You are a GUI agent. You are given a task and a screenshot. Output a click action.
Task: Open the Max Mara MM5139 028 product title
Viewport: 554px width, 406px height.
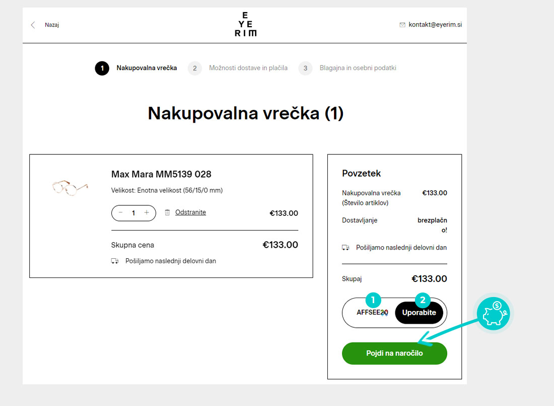[161, 175]
